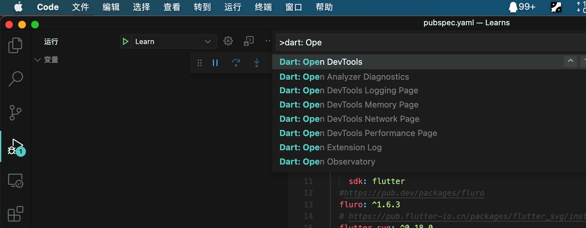
Task: Click the Step Over debug button
Action: [x=236, y=63]
